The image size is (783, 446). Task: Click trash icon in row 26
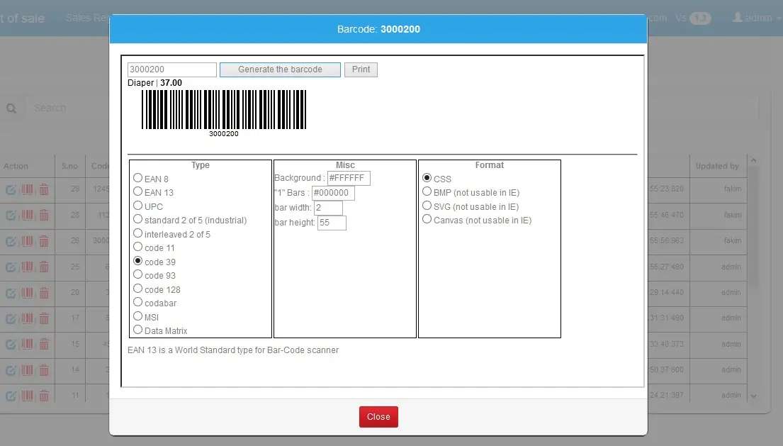click(x=44, y=241)
